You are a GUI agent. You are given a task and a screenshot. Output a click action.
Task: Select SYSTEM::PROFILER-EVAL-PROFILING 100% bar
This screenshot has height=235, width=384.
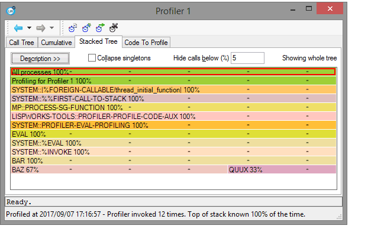click(x=173, y=125)
